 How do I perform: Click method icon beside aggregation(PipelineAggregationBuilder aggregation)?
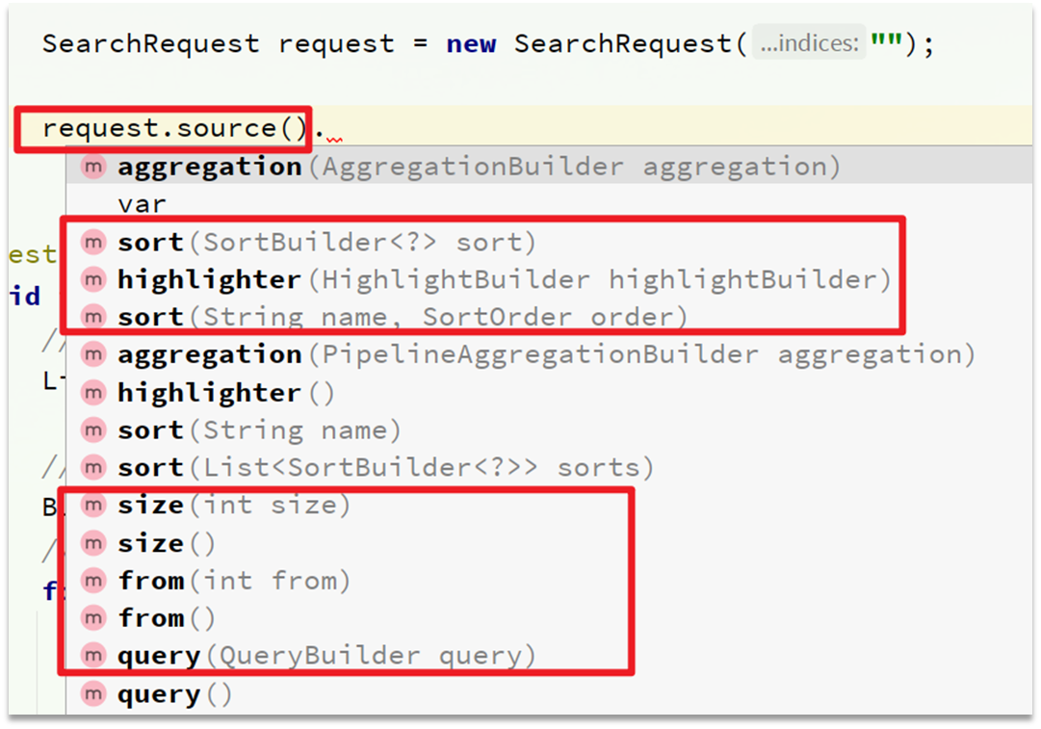tap(93, 354)
